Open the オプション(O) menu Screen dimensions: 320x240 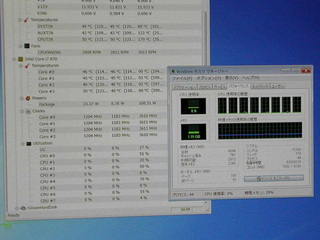(209, 78)
